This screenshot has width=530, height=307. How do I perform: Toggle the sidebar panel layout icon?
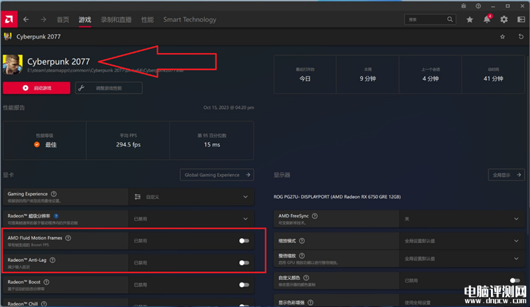[x=521, y=20]
